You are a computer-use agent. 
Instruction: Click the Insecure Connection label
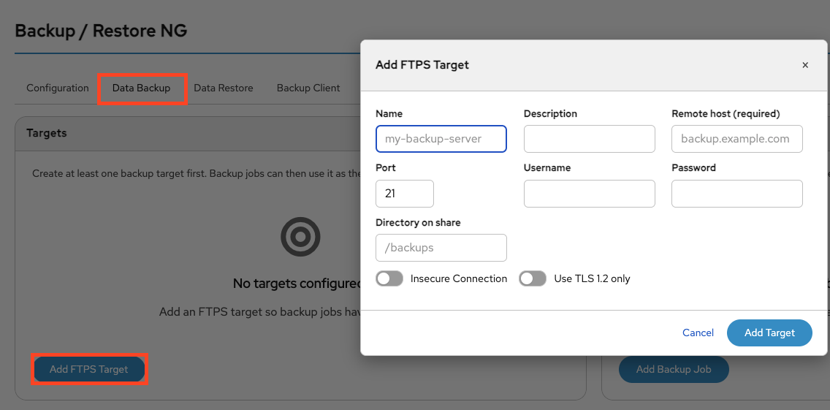[x=458, y=278]
